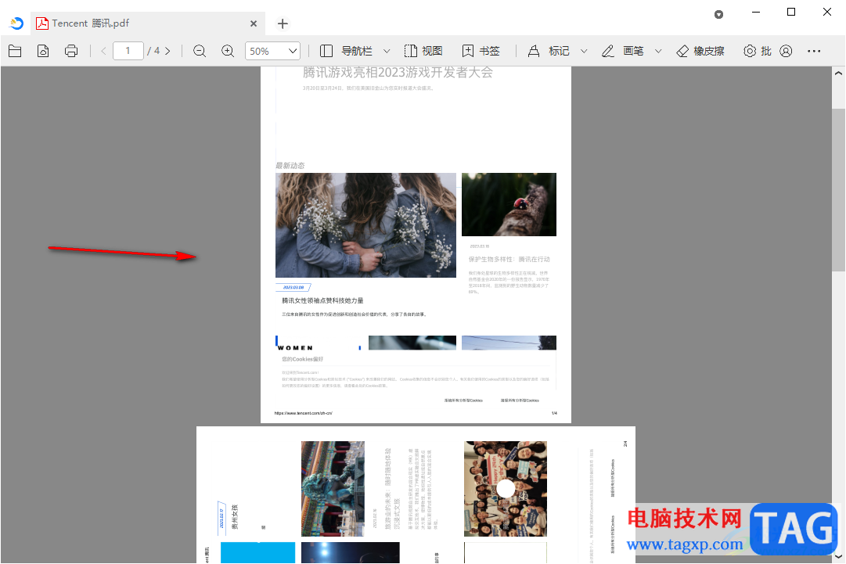Click the 批 annotation settings icon
Screen dimensions: 846x564
tap(758, 51)
